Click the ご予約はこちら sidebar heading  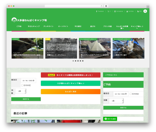click(123, 75)
